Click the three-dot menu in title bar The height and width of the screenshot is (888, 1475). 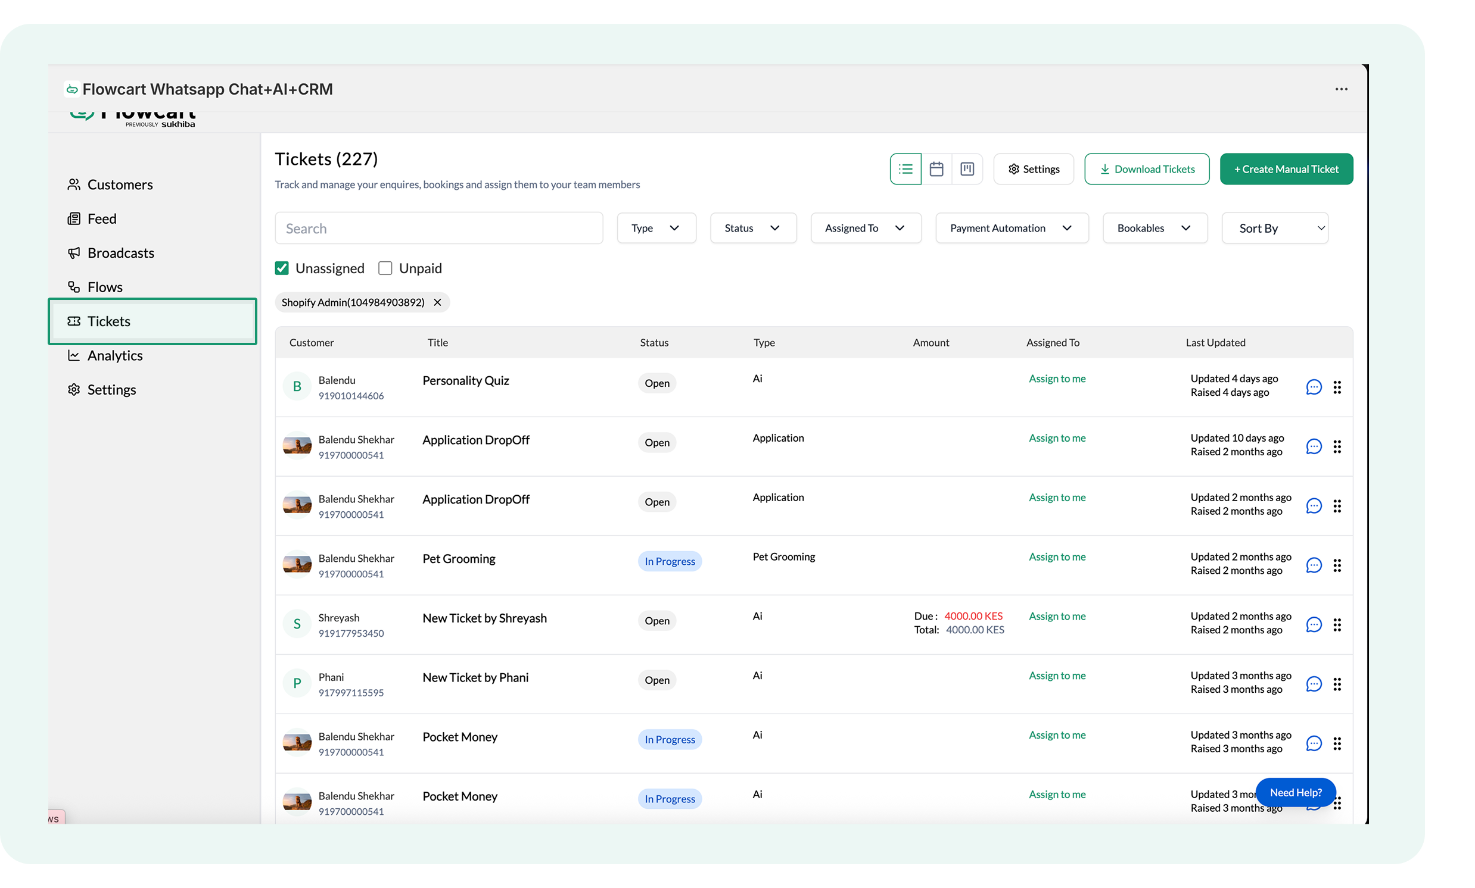pyautogui.click(x=1341, y=89)
